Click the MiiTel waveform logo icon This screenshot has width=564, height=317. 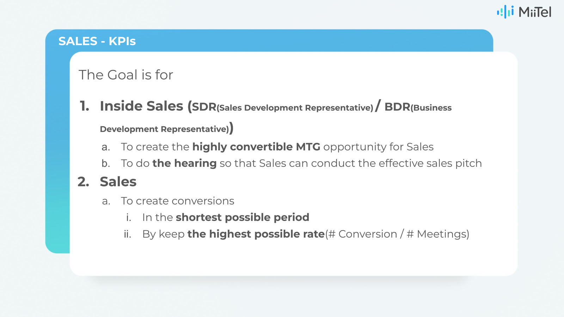505,12
